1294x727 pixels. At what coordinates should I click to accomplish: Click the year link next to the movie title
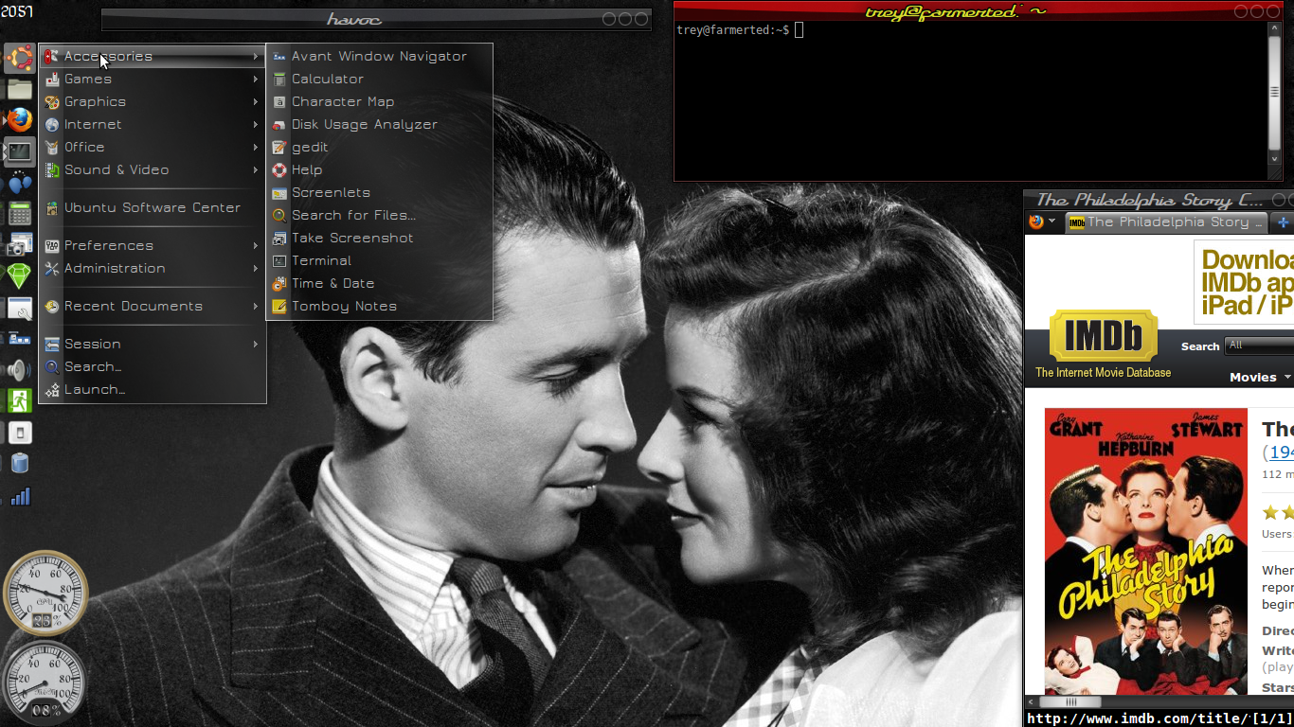[1282, 452]
